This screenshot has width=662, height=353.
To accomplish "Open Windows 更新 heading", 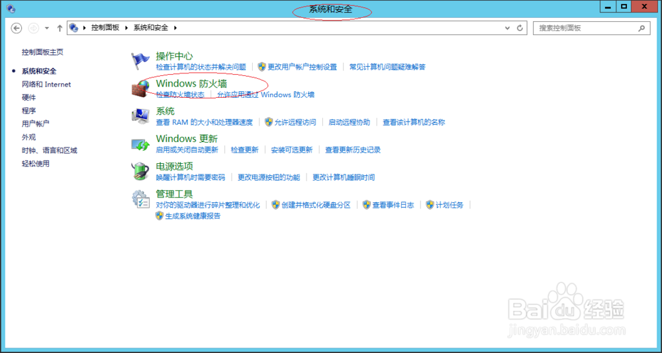I will [187, 138].
